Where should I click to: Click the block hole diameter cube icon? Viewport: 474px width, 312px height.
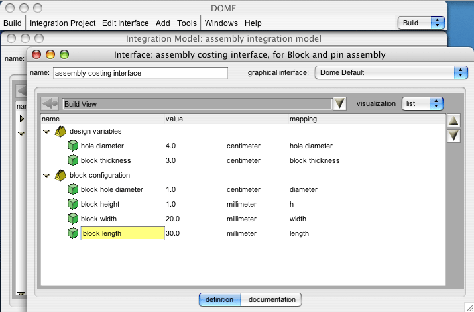(72, 189)
